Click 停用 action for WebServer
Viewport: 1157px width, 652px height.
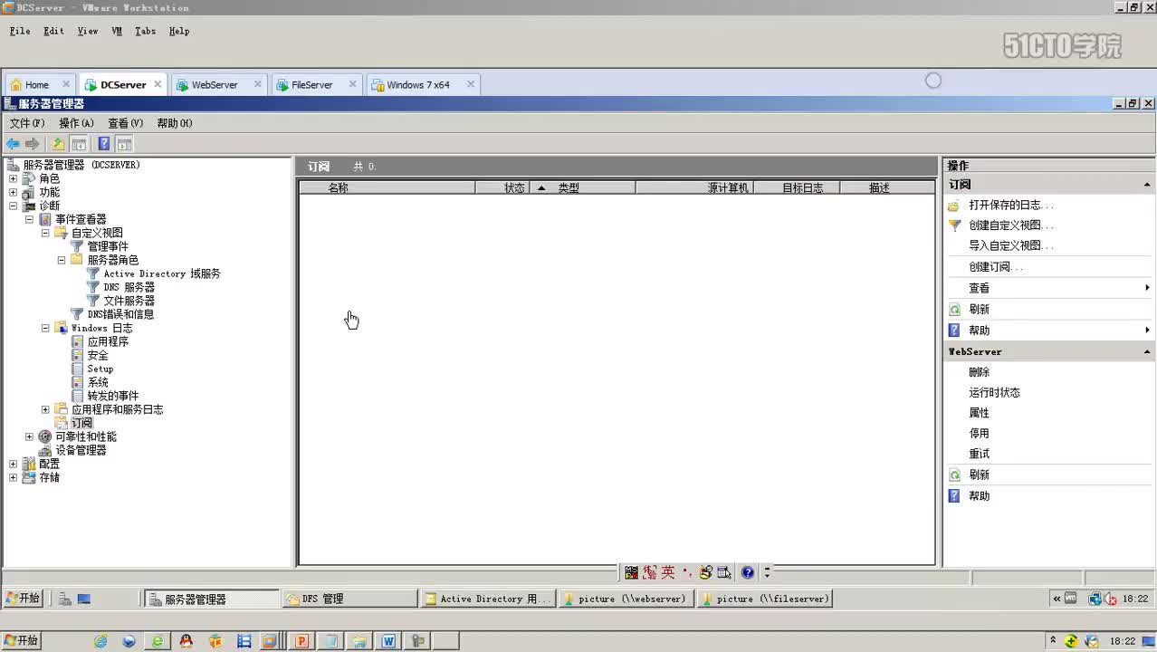[x=979, y=433]
